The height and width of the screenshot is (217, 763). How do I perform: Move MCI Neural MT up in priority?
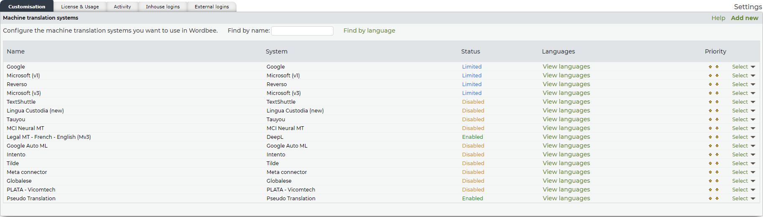[x=710, y=128]
